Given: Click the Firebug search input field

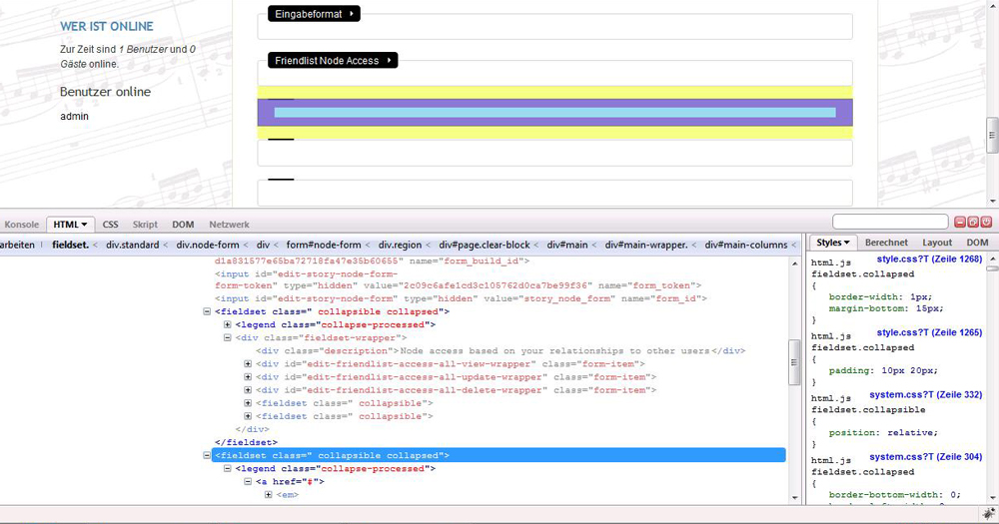Looking at the screenshot, I should point(889,222).
